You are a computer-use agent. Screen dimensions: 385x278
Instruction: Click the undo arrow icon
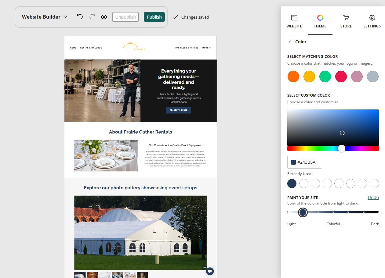(80, 16)
